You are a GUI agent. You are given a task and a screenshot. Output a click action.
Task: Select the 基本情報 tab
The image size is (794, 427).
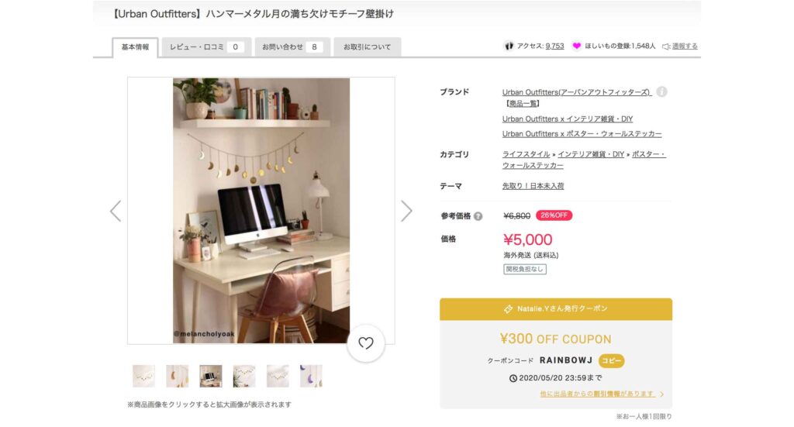135,47
